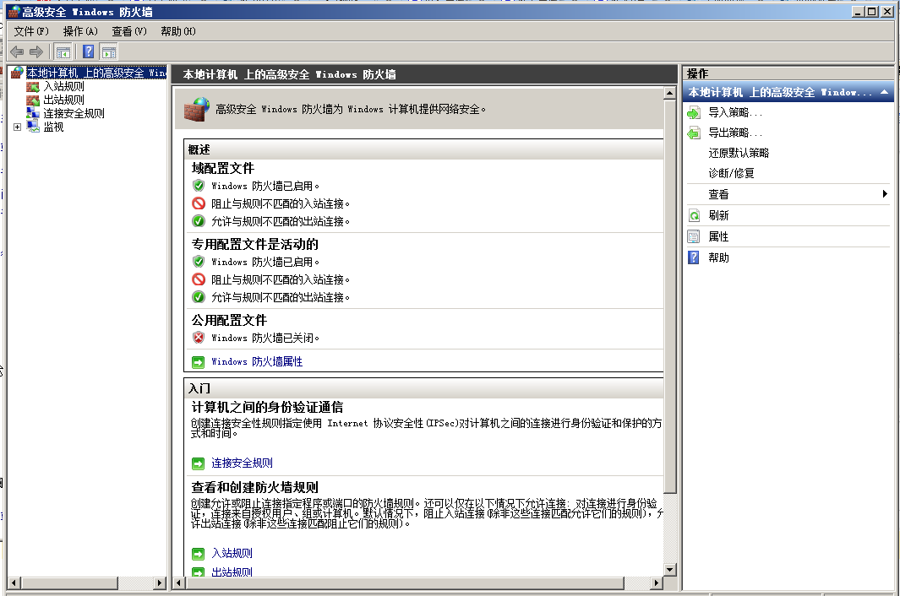Click the center pane scroll-up arrow

(x=670, y=93)
